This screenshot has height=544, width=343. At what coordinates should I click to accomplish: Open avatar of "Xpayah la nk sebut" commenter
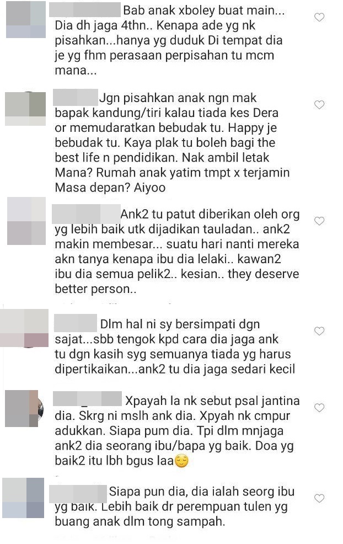click(x=24, y=408)
